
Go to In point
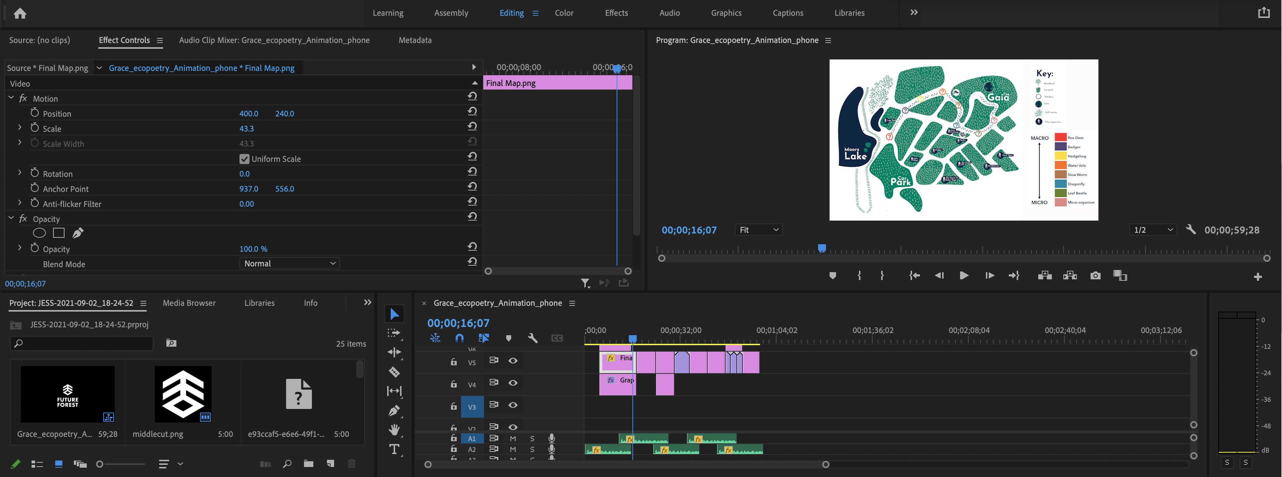click(914, 276)
